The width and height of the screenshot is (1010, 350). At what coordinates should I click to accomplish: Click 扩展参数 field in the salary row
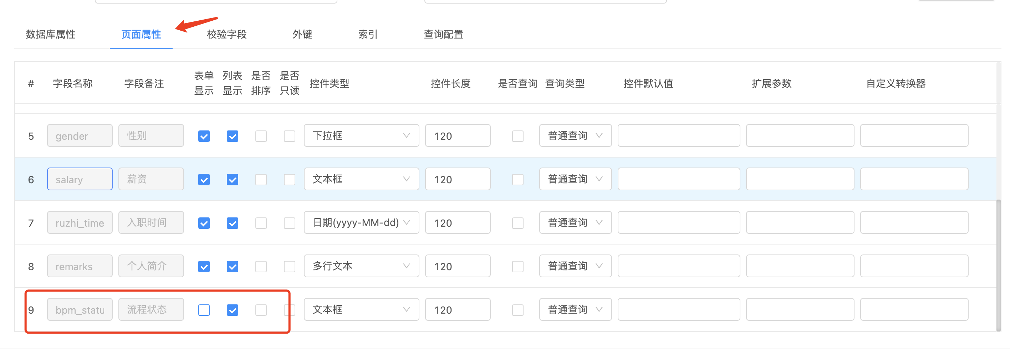pyautogui.click(x=800, y=179)
